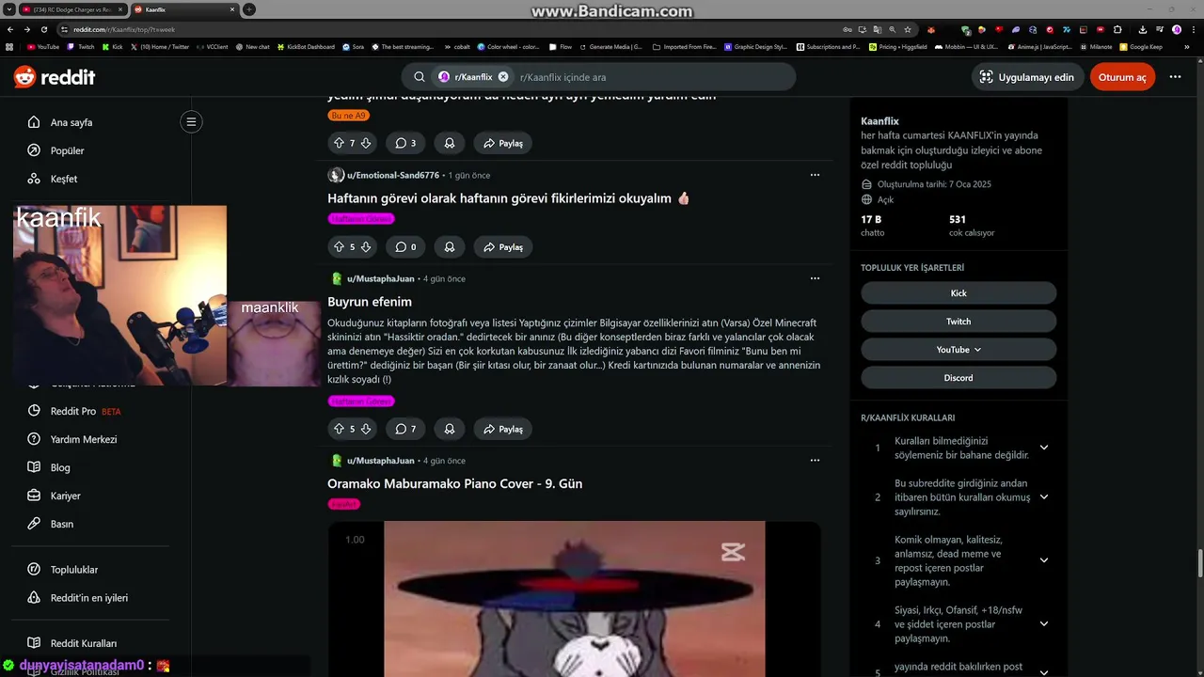Image resolution: width=1204 pixels, height=677 pixels.
Task: Open the Twitch community bookmark
Action: 958,322
